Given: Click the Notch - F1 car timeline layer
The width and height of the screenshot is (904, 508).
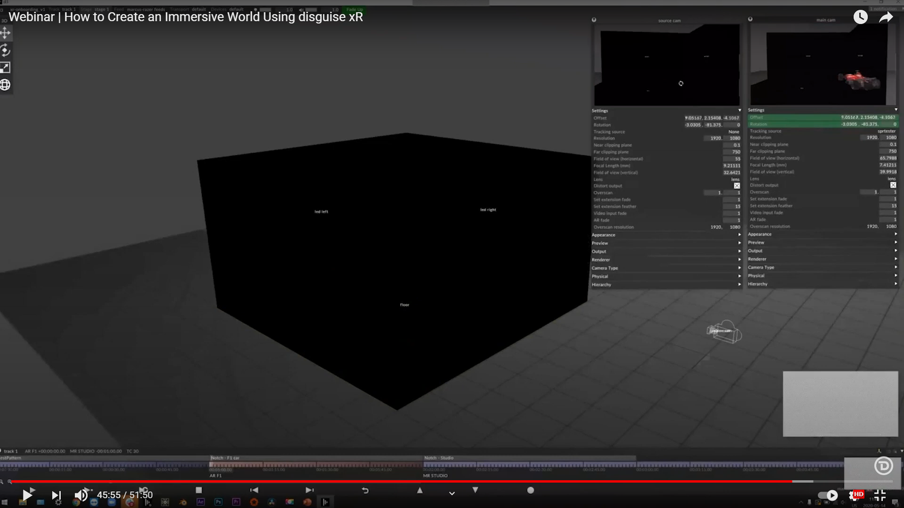Looking at the screenshot, I should coord(316,458).
